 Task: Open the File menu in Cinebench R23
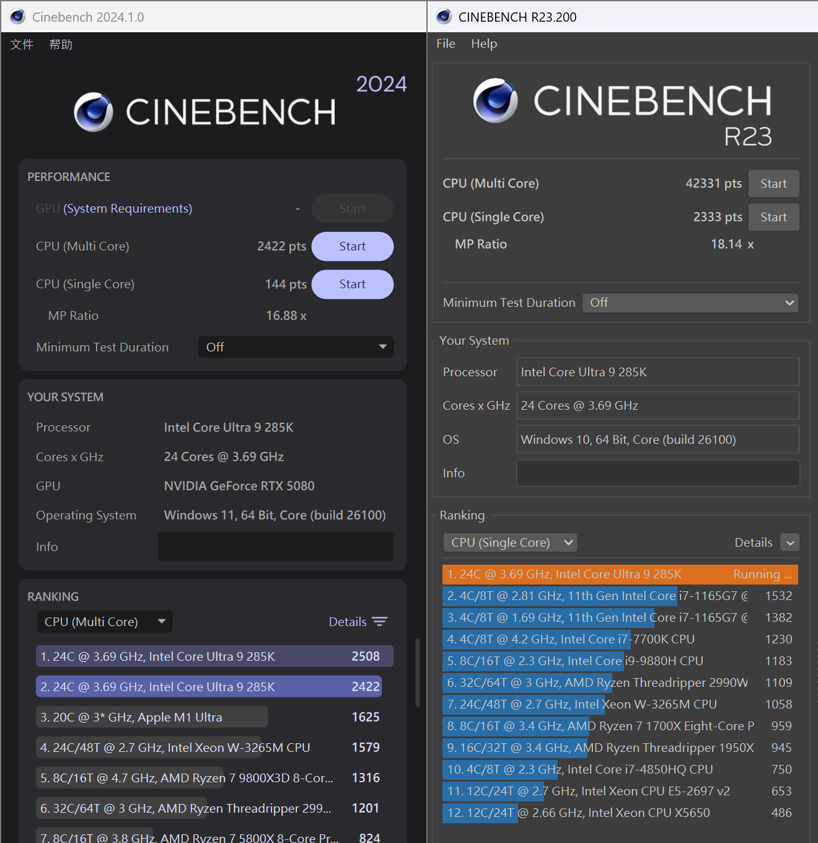(446, 43)
